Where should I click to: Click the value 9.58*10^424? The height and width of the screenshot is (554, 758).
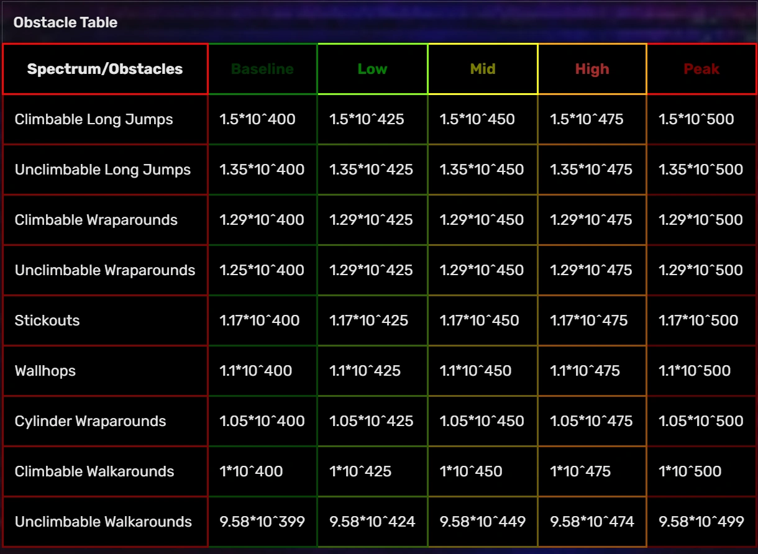[x=372, y=522]
